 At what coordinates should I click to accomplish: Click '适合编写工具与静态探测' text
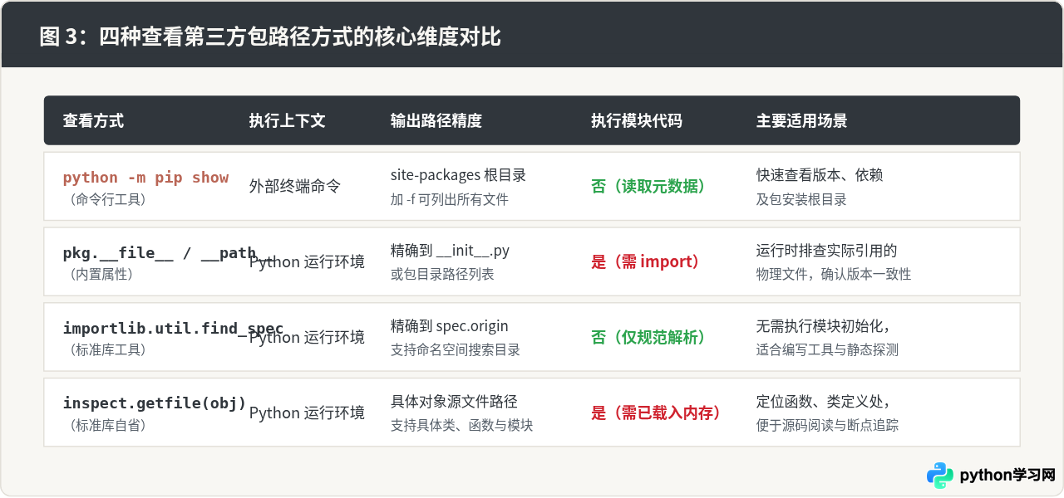click(x=827, y=350)
